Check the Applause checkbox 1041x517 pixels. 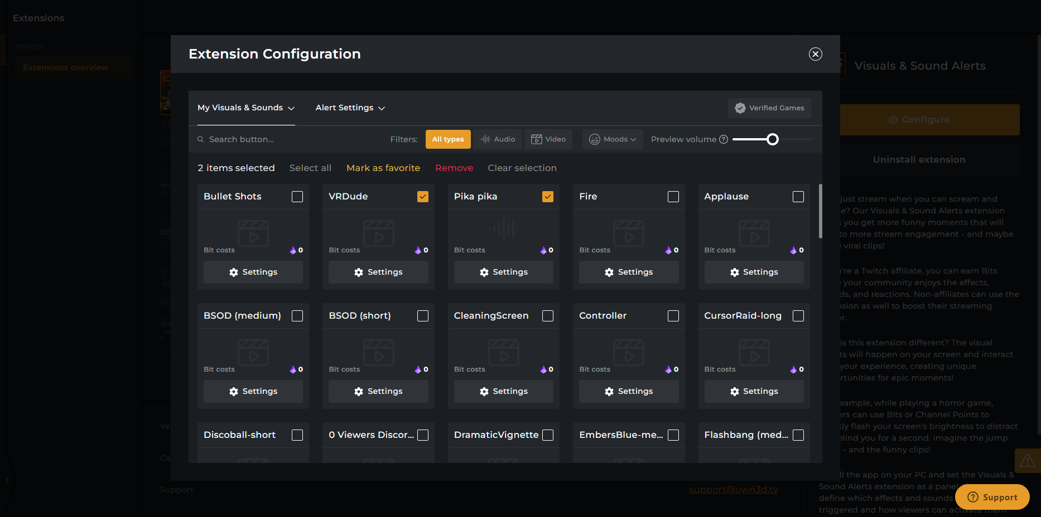798,197
